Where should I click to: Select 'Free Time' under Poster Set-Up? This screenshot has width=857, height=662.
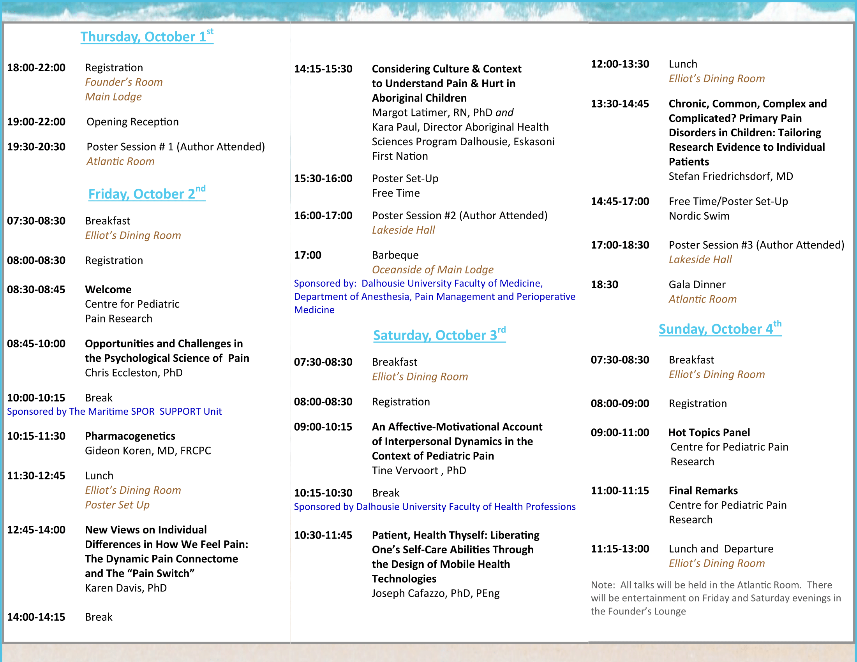coord(395,193)
